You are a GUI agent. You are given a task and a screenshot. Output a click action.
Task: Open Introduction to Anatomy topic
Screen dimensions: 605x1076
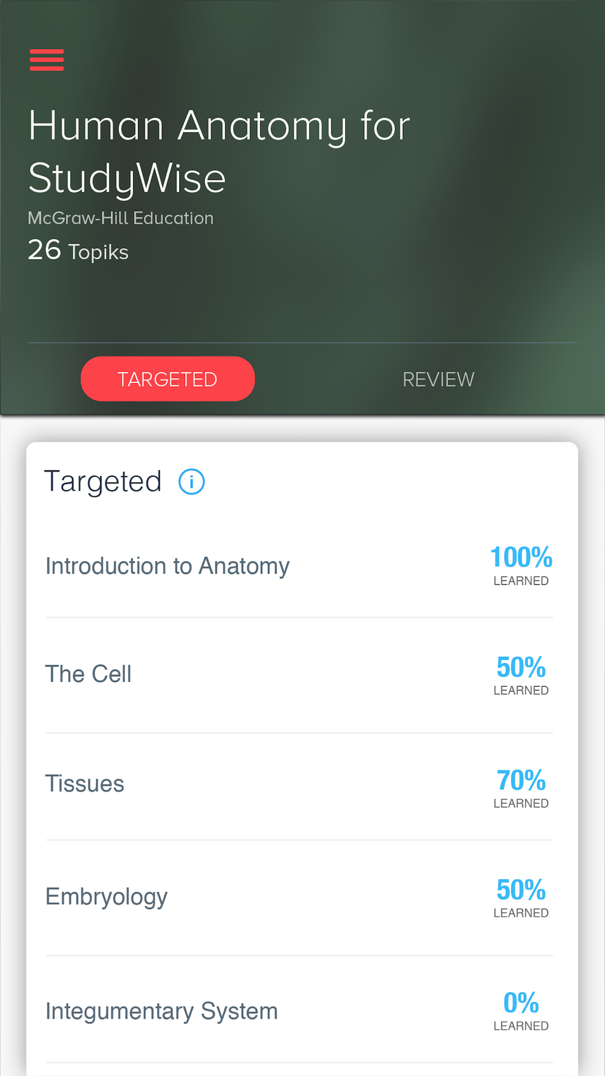click(x=168, y=566)
